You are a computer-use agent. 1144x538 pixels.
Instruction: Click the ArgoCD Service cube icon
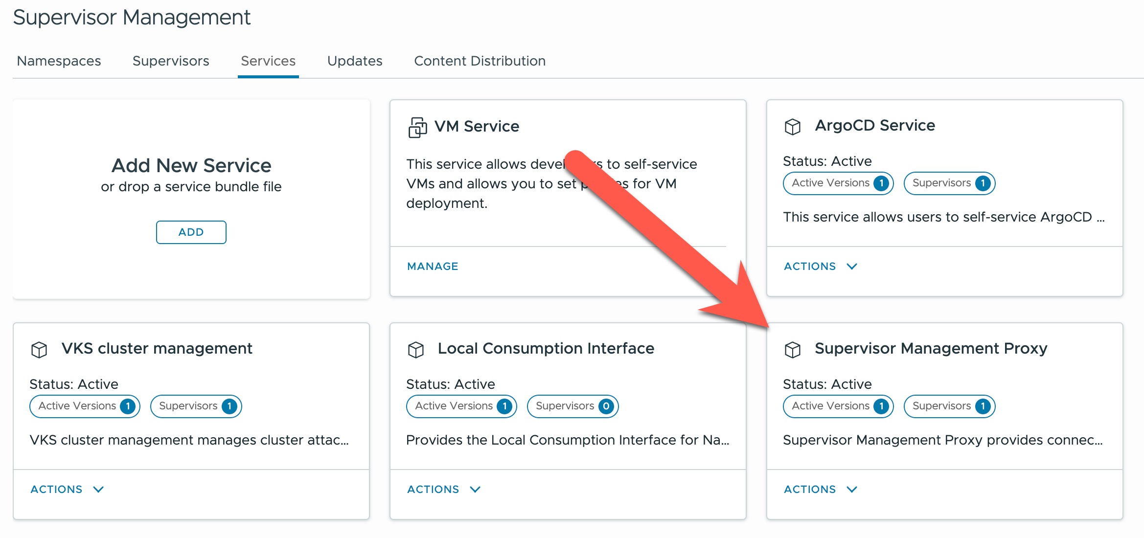tap(793, 126)
